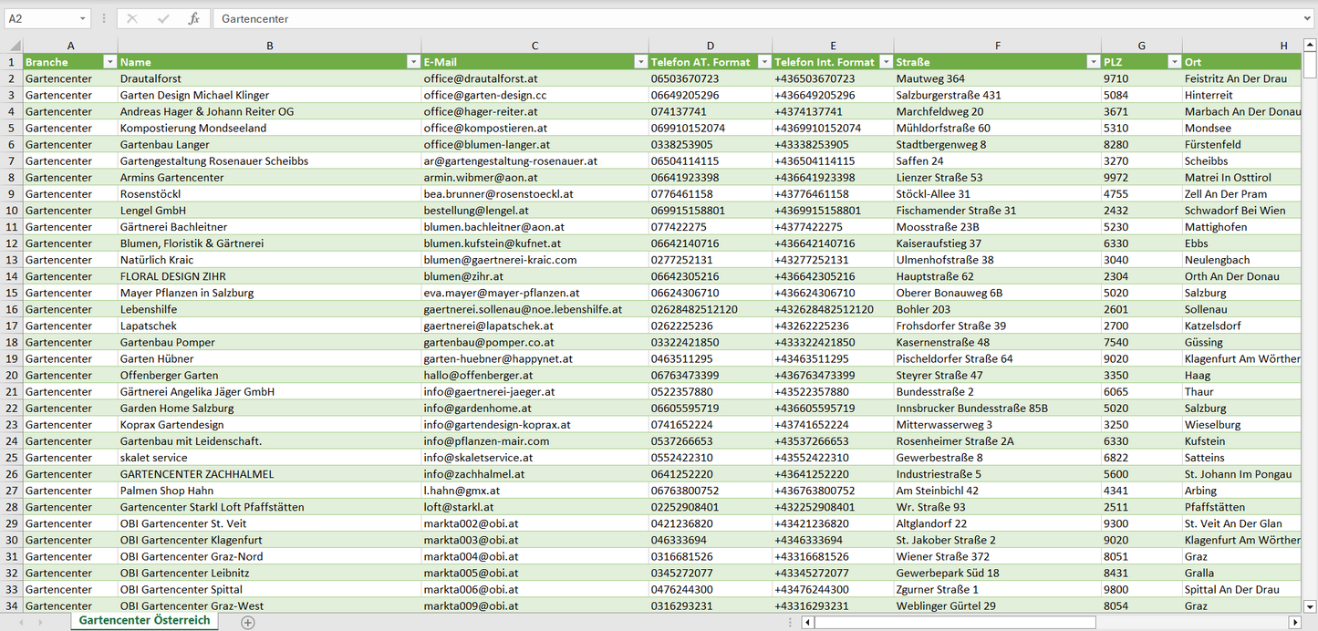Click the Insert Function fx icon
The image size is (1318, 631).
click(193, 18)
